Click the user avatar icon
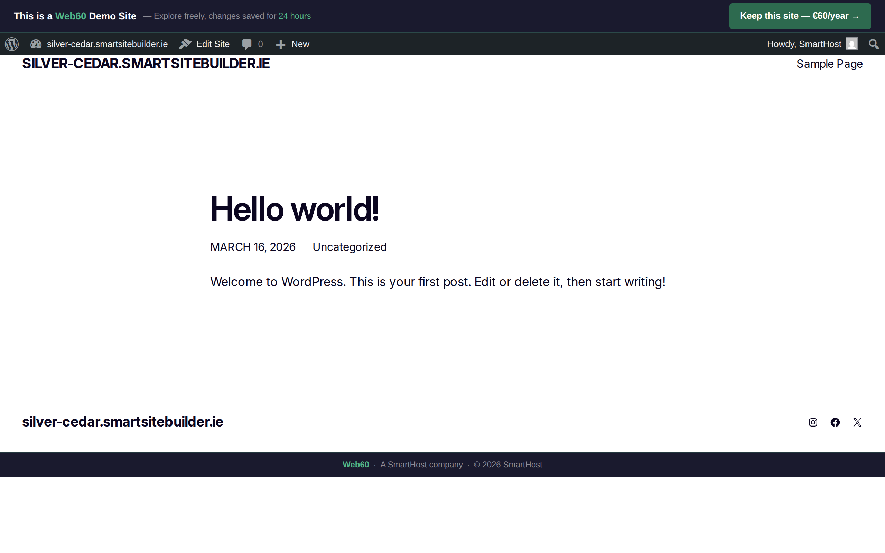Viewport: 885px width, 553px height. pyautogui.click(x=852, y=44)
